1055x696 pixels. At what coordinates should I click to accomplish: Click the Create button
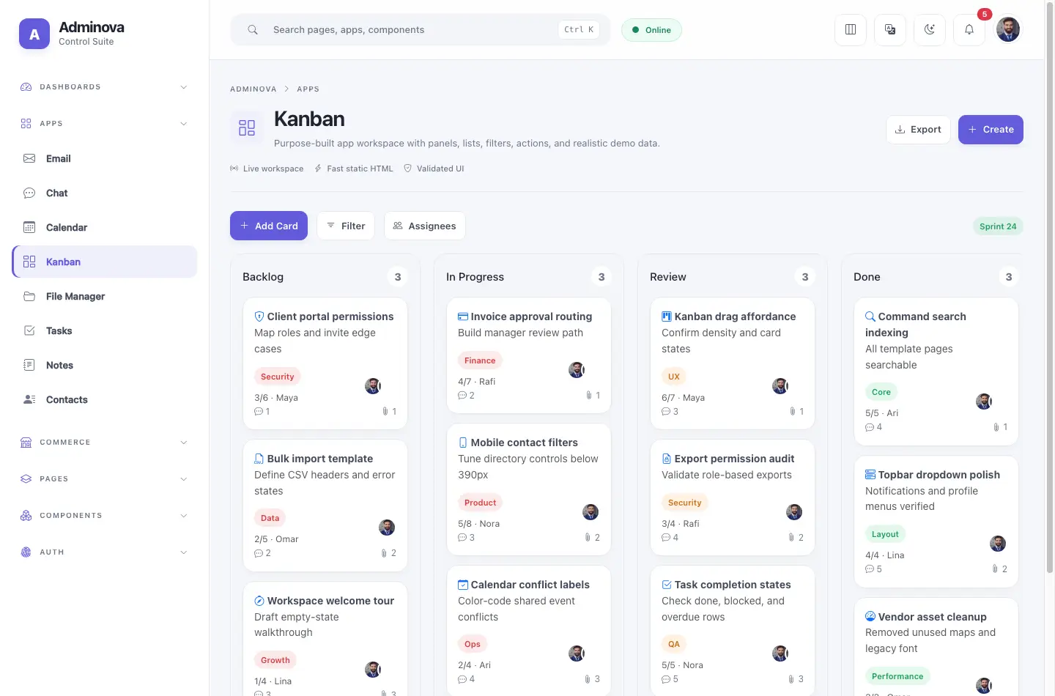click(x=991, y=130)
